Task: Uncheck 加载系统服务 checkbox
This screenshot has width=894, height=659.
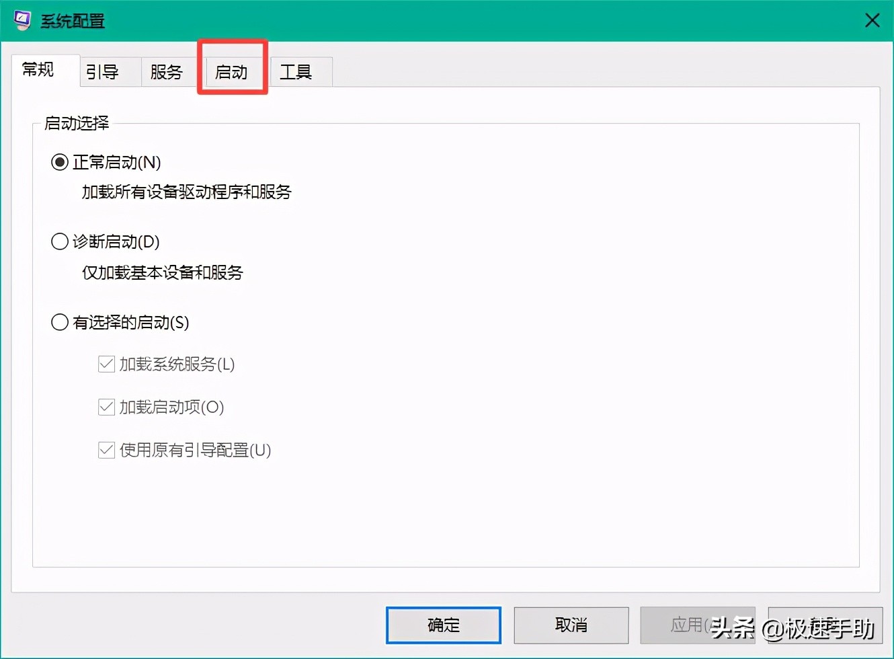Action: click(x=106, y=364)
